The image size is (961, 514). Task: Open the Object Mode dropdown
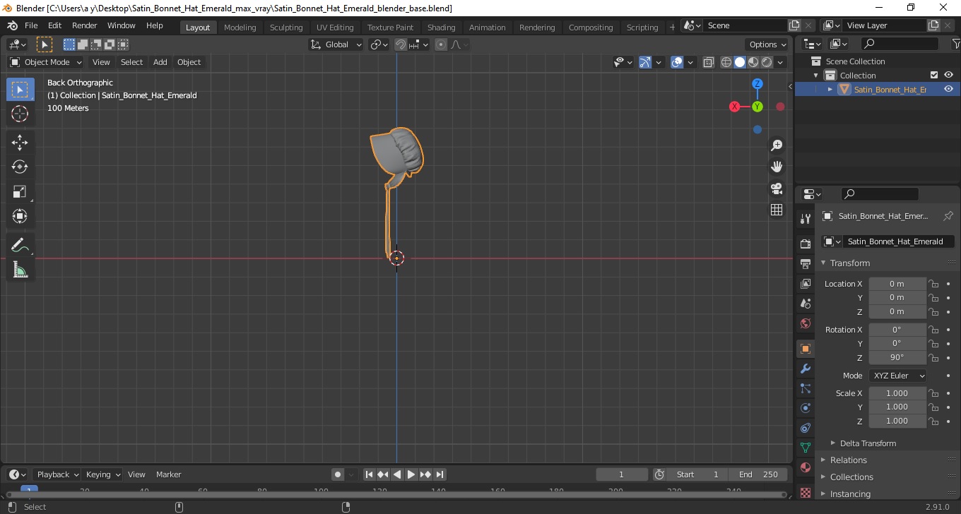tap(46, 62)
